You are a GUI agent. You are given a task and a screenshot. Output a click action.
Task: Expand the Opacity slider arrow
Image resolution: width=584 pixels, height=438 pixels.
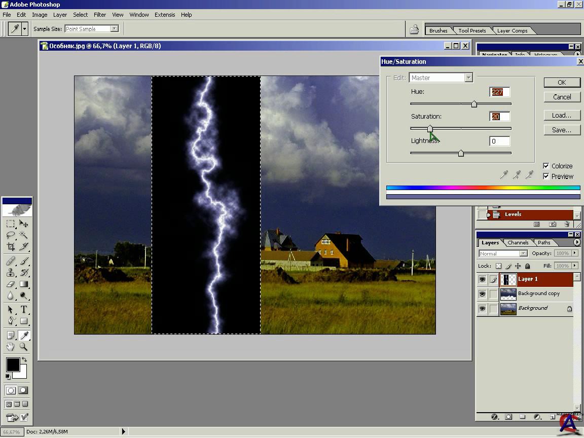tap(574, 253)
